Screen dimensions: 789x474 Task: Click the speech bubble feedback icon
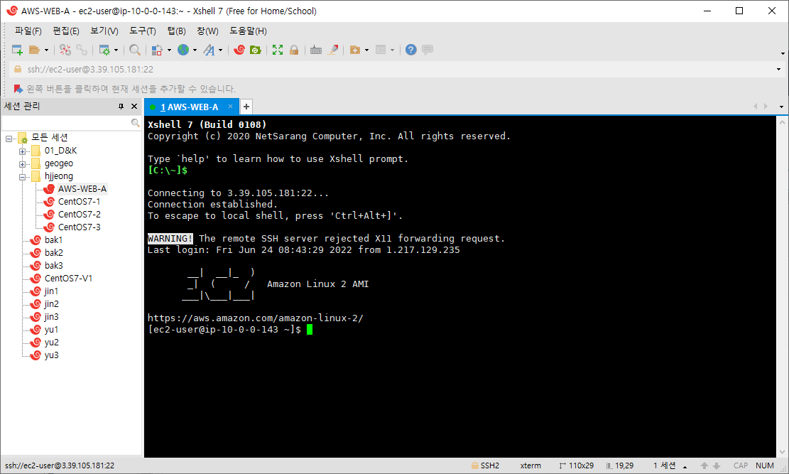point(428,50)
